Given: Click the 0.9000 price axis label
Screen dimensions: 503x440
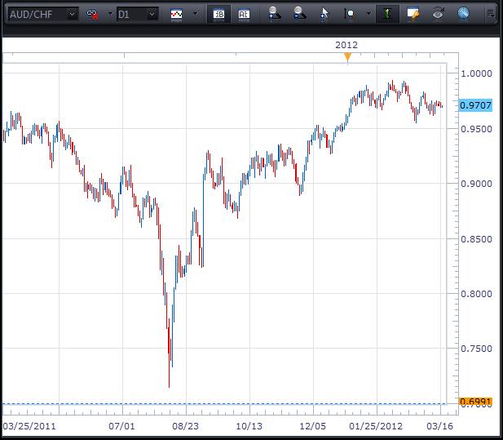Looking at the screenshot, I should coord(476,184).
